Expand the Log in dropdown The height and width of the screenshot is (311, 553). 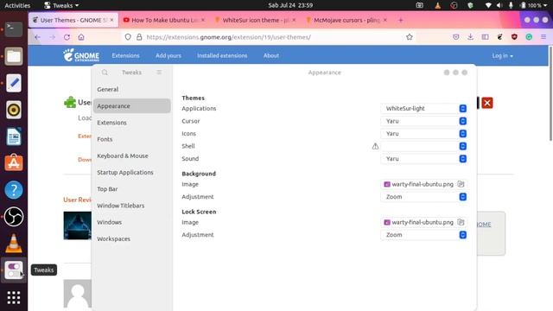coord(503,55)
